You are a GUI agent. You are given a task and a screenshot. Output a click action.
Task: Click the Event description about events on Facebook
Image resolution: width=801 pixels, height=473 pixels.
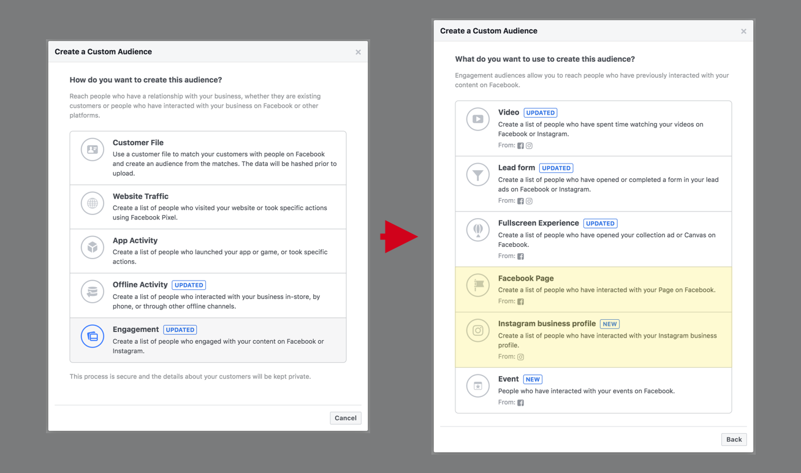587,391
